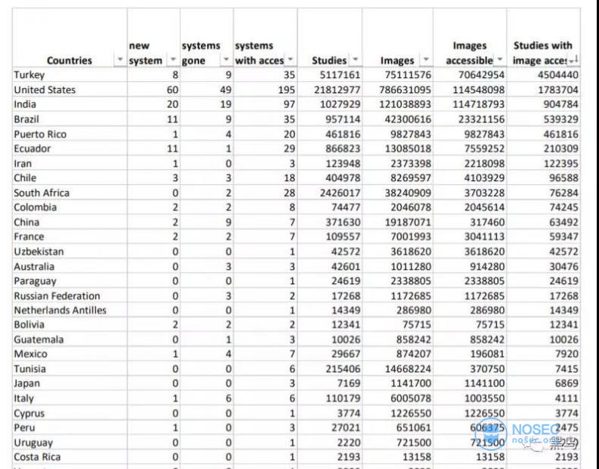Select the Japan cell
Viewport: 599px width, 469px height.
(x=70, y=383)
